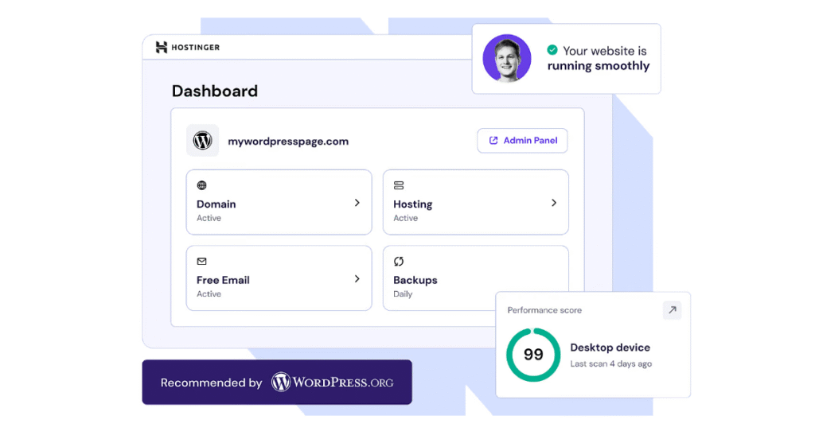
Task: Expand the Domain card chevron
Action: (357, 203)
